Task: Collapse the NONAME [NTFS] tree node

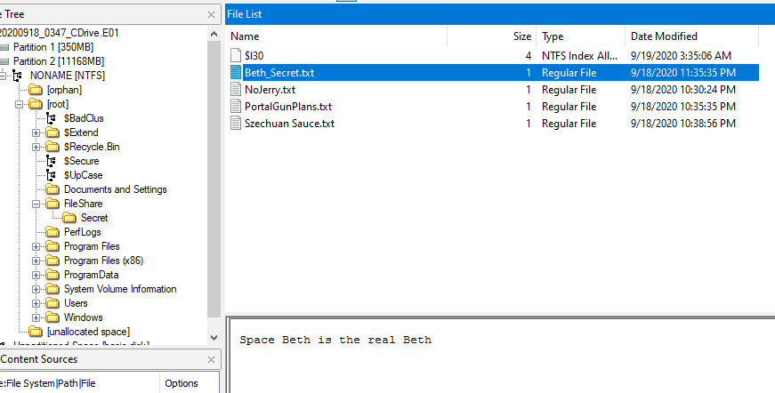Action: [x=2, y=76]
